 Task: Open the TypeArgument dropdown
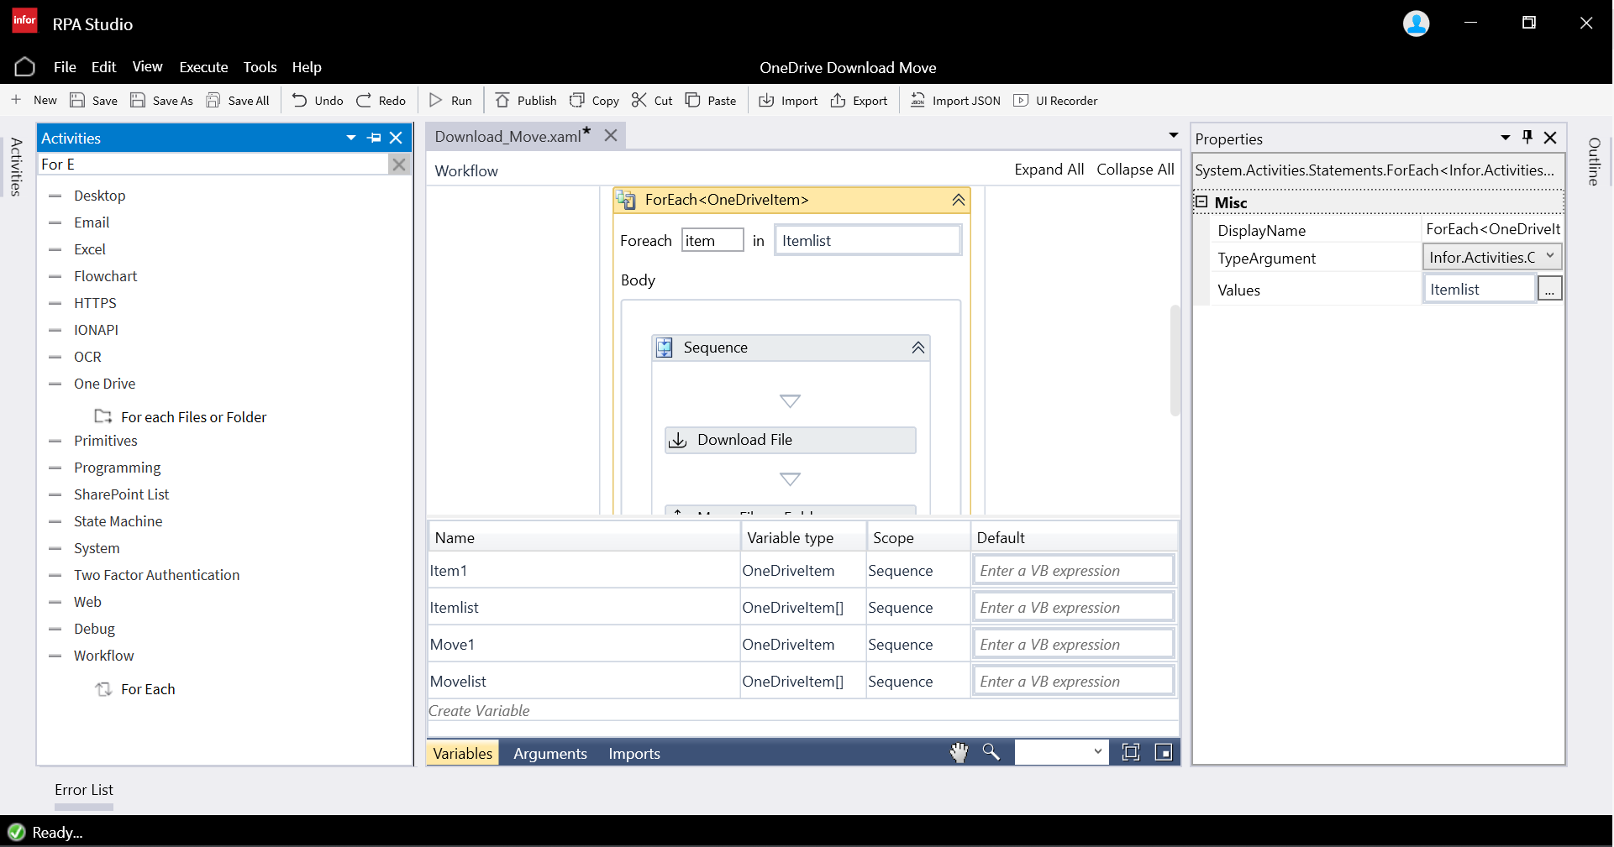click(1550, 257)
